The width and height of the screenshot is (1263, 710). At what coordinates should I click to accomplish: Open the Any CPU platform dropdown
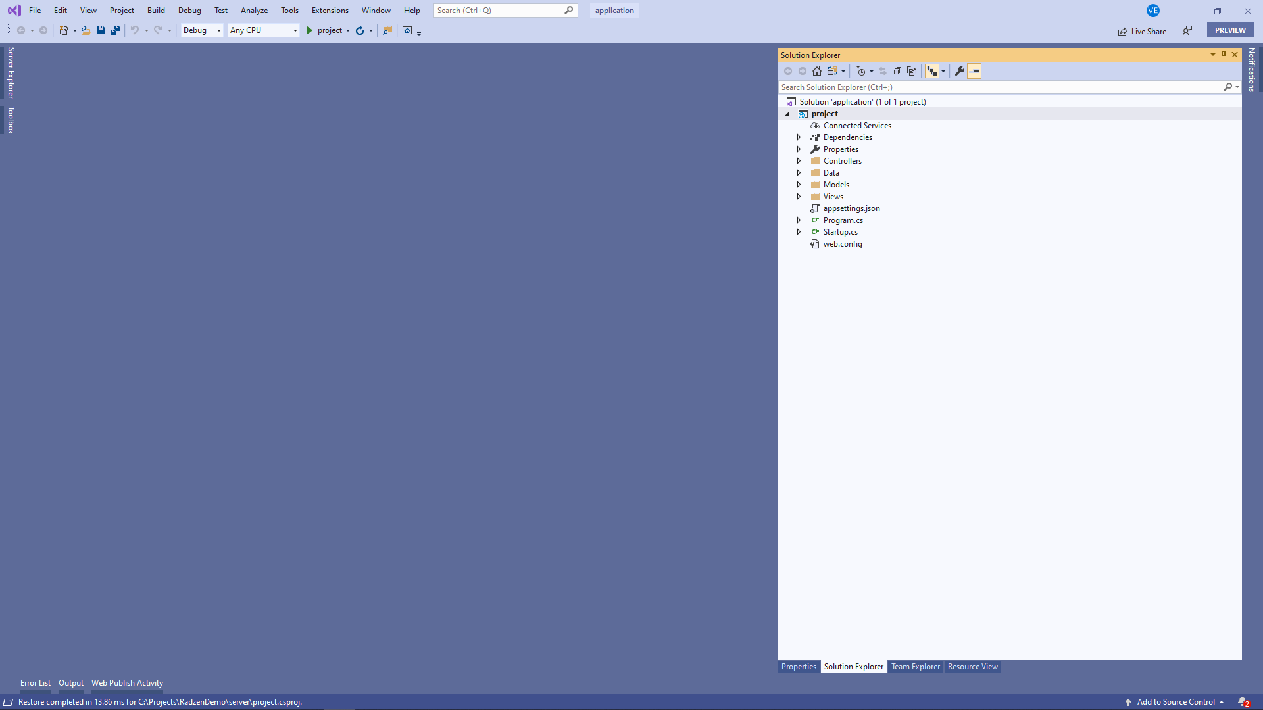264,30
